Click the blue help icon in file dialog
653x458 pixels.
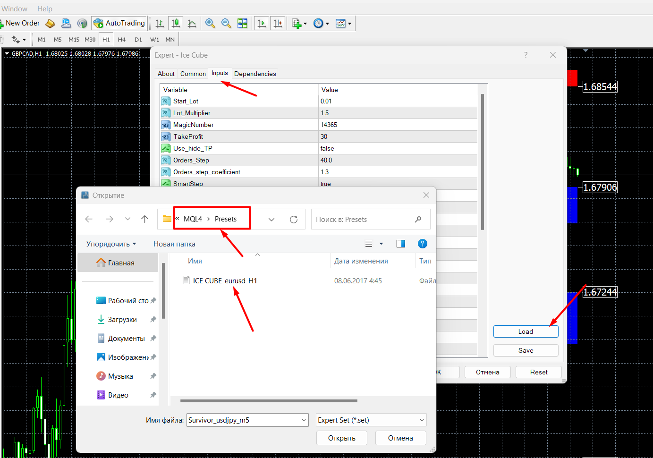[423, 244]
